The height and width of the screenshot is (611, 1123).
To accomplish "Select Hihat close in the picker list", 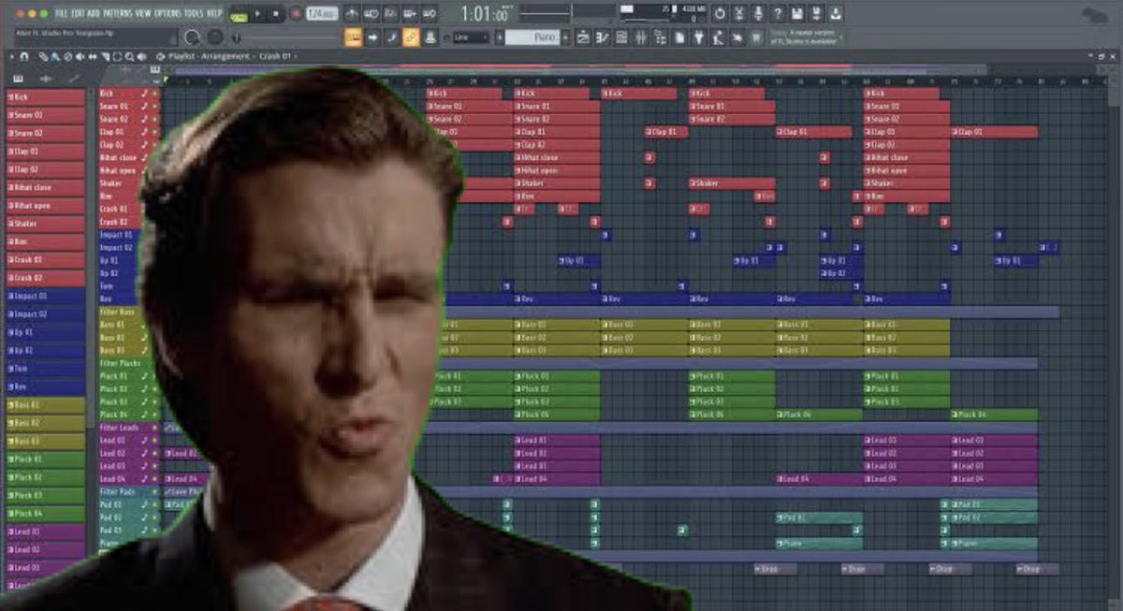I will coord(46,187).
